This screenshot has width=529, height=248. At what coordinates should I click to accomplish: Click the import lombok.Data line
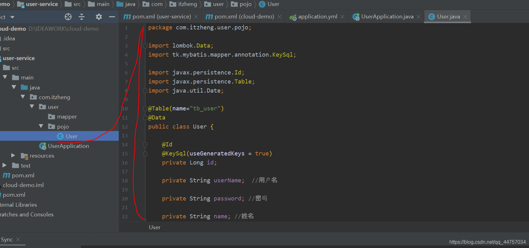click(181, 46)
